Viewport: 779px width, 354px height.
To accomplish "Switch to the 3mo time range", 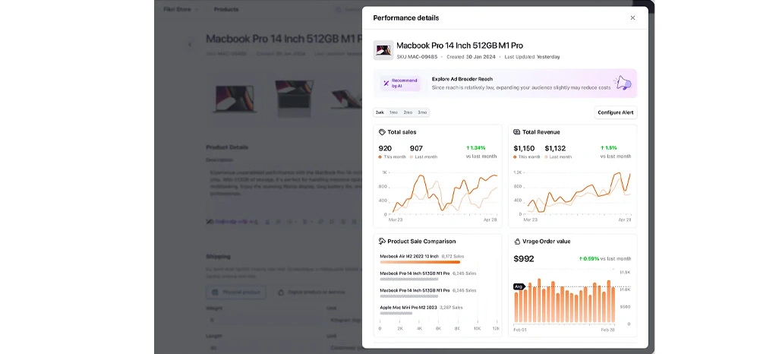I will tap(422, 112).
